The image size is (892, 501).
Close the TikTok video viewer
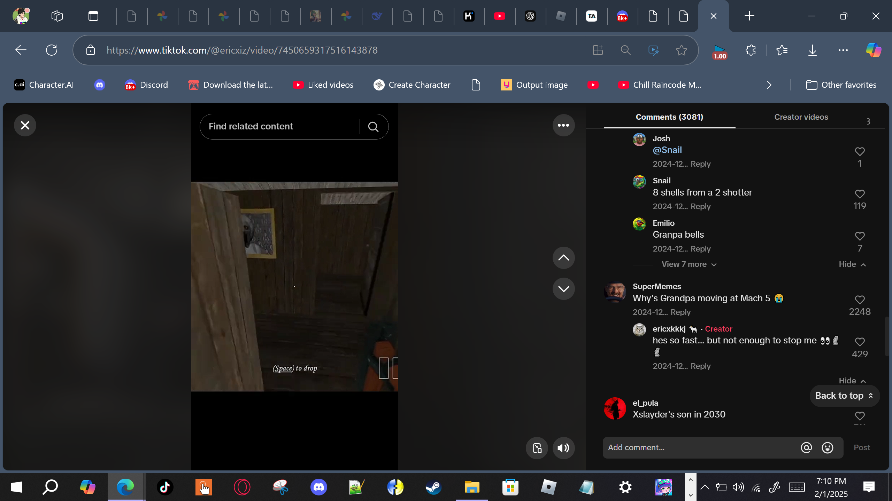[x=25, y=125]
